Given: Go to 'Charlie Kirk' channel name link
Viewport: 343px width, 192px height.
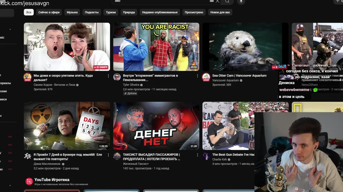Looking at the screenshot, I should tap(219, 159).
